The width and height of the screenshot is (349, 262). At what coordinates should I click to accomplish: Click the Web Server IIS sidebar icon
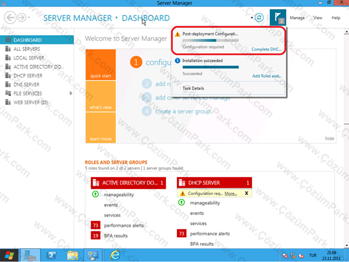pyautogui.click(x=8, y=102)
